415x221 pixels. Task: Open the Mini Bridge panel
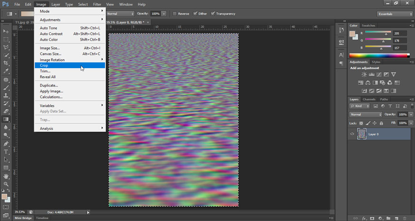[x=23, y=218]
